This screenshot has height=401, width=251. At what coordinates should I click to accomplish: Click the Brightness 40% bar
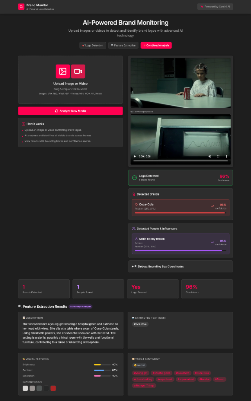pyautogui.click(x=102, y=365)
